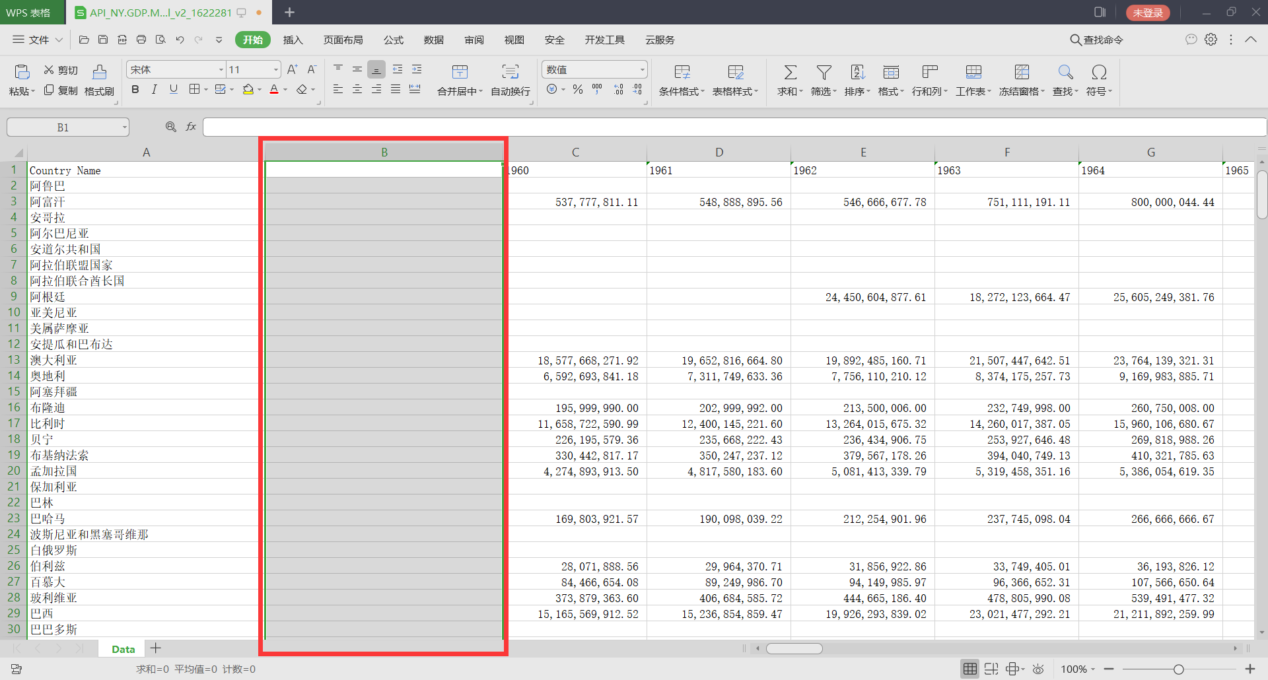1268x680 pixels.
Task: Open the quick access customize dropdown
Action: coord(219,40)
